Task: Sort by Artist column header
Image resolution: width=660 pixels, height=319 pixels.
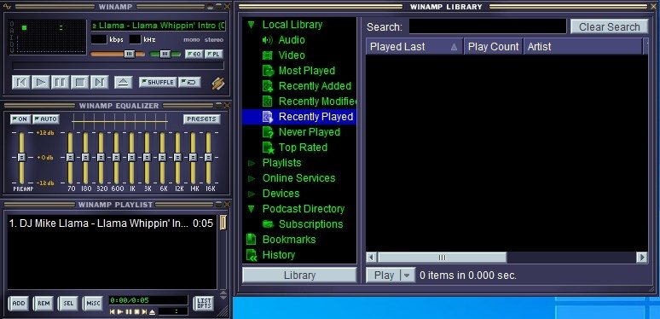Action: click(x=582, y=47)
